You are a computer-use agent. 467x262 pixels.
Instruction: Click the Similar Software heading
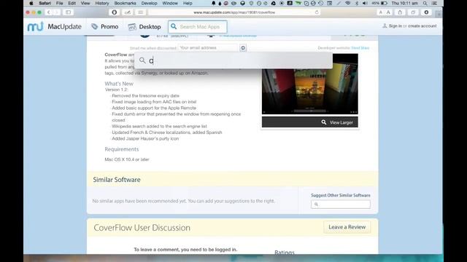point(117,180)
